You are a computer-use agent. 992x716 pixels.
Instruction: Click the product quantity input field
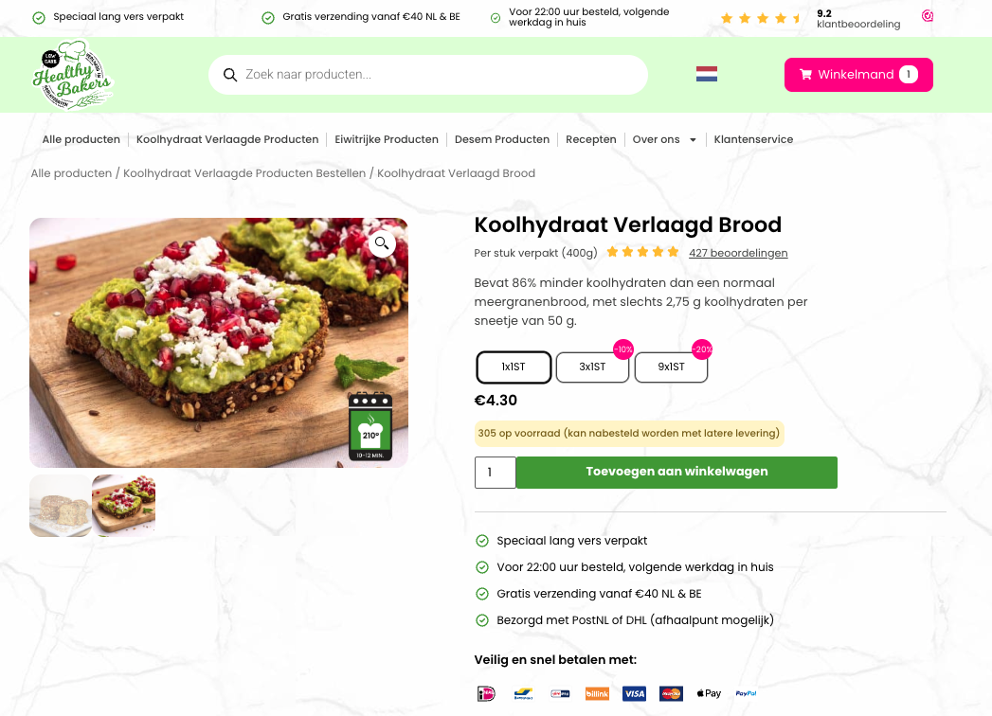pos(495,473)
